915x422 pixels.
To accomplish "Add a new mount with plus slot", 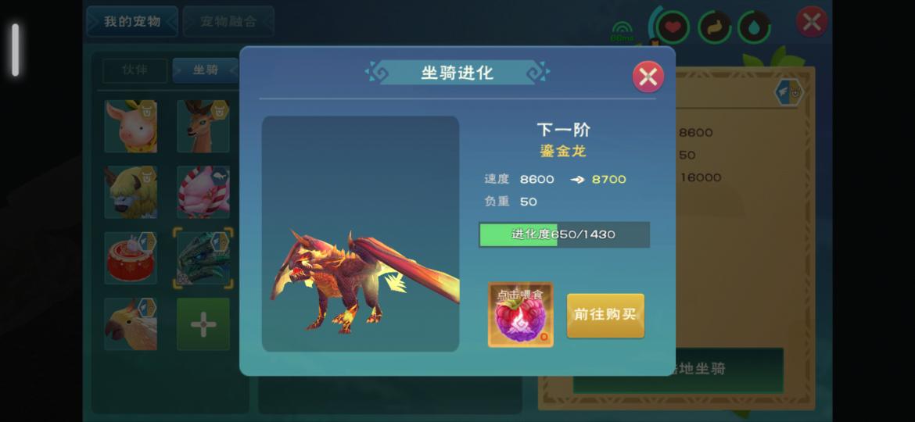I will point(203,324).
